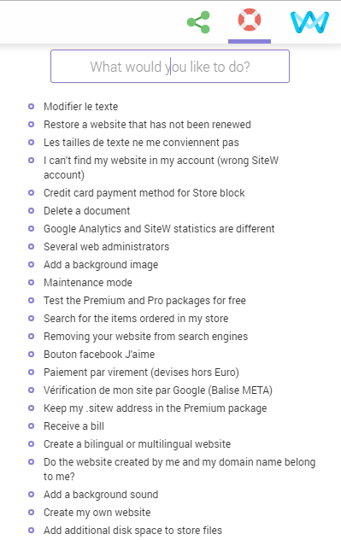The image size is (341, 540).
Task: Open 'Several web administrators' help topic
Action: (x=107, y=247)
